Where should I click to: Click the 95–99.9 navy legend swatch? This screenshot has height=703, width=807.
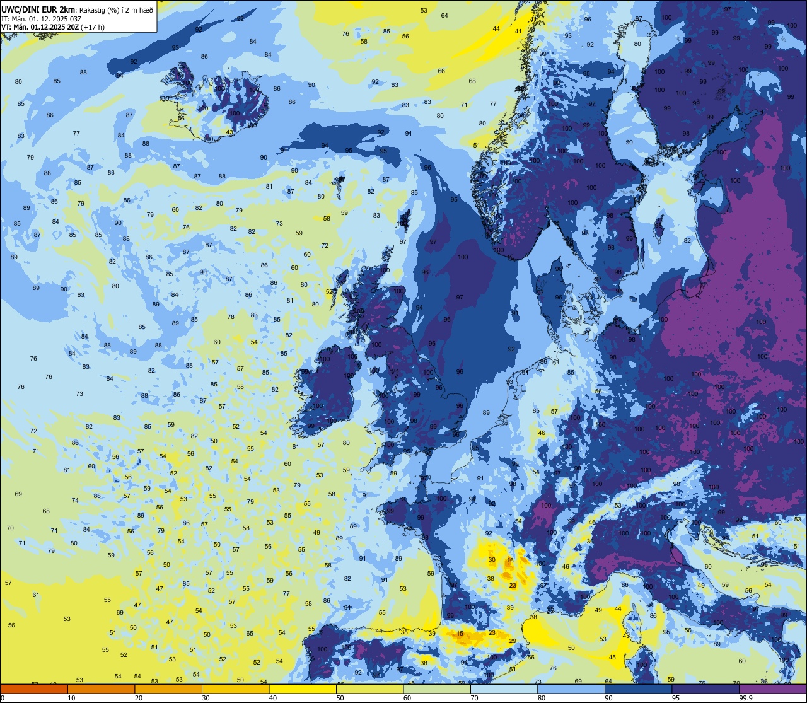(x=705, y=688)
